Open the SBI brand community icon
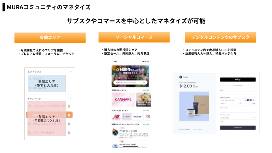Viewport: 272px width, 153px height. pyautogui.click(x=137, y=117)
